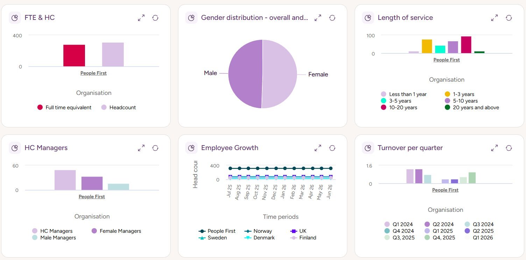The image size is (526, 260).
Task: Toggle the Headcount legend series
Action: [119, 107]
